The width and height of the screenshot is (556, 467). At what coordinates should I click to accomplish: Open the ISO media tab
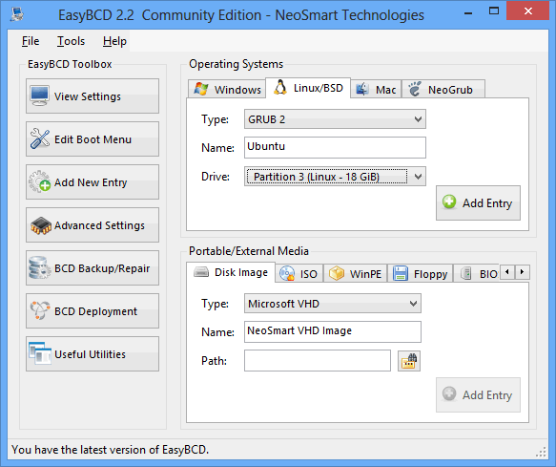[x=299, y=273]
